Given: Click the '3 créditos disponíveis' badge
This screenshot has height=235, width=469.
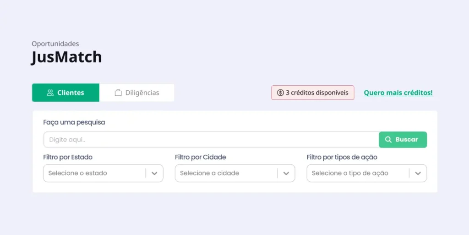Looking at the screenshot, I should pos(313,93).
